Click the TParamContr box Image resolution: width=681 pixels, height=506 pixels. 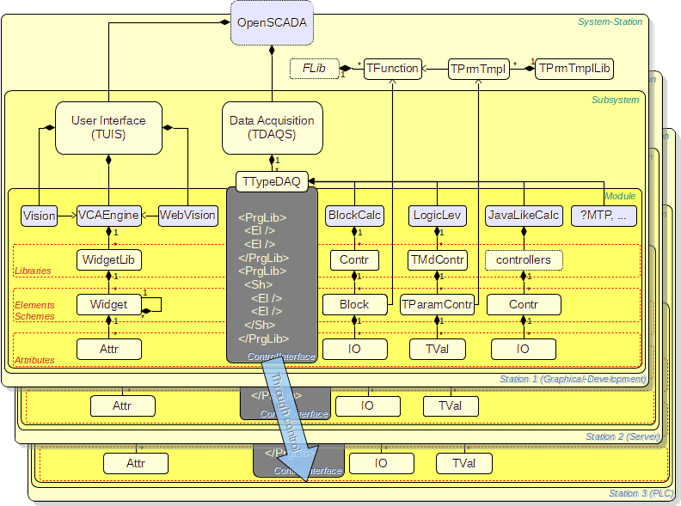tap(437, 305)
